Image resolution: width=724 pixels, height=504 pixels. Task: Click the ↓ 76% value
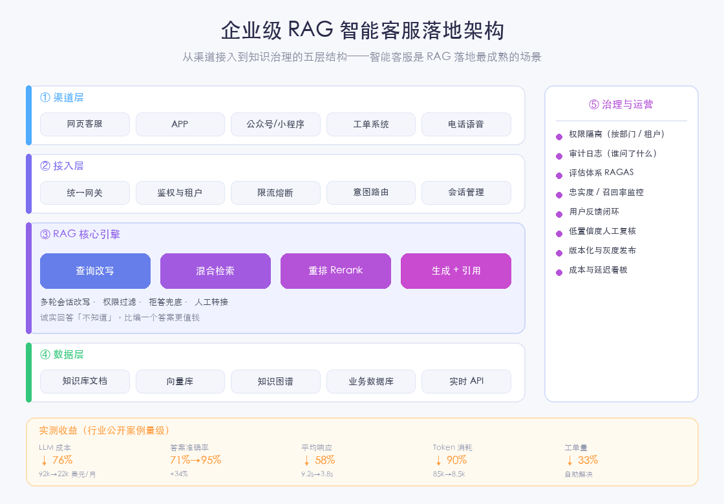tap(56, 460)
